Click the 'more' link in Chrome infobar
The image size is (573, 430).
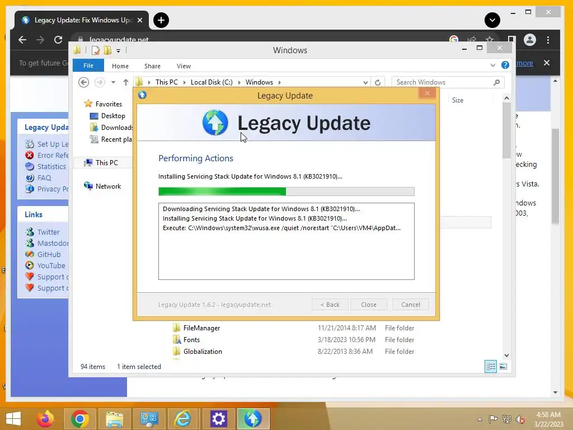tap(525, 63)
